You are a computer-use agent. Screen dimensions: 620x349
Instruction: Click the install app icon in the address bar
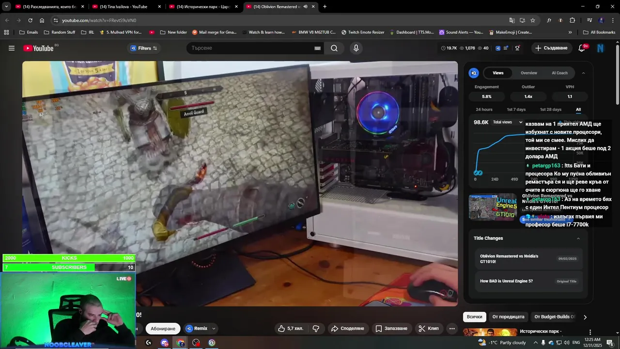(522, 20)
